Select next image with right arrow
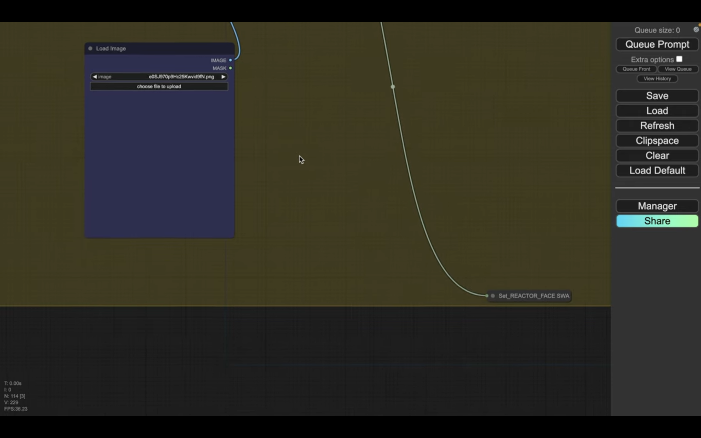Viewport: 701px width, 438px height. 223,77
